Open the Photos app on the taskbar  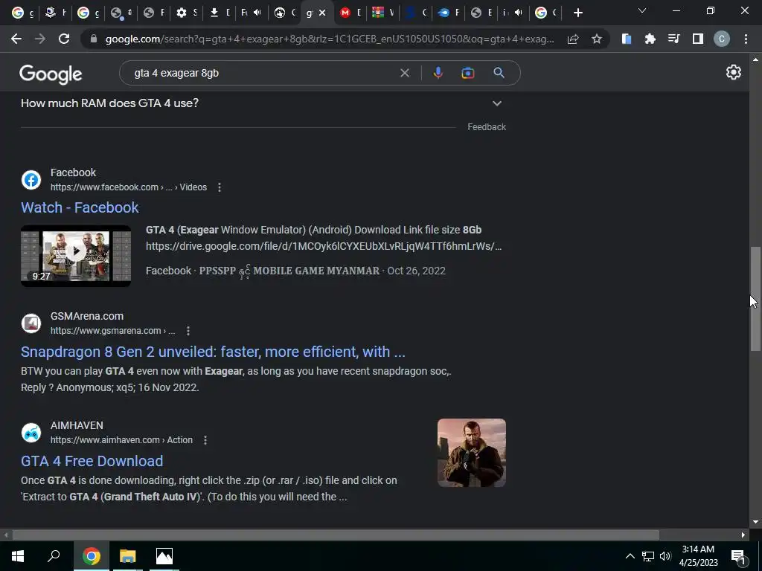coord(164,556)
